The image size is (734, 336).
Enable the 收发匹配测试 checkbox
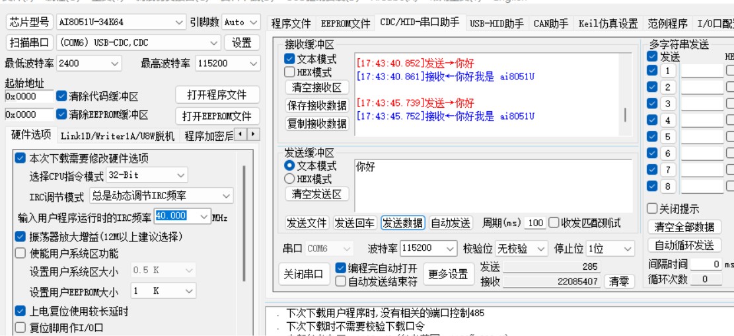tap(554, 223)
